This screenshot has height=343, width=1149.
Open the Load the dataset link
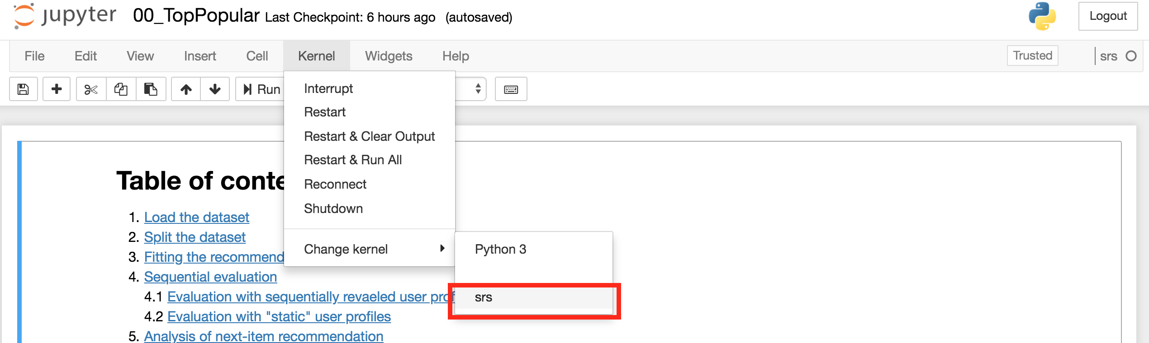click(197, 217)
